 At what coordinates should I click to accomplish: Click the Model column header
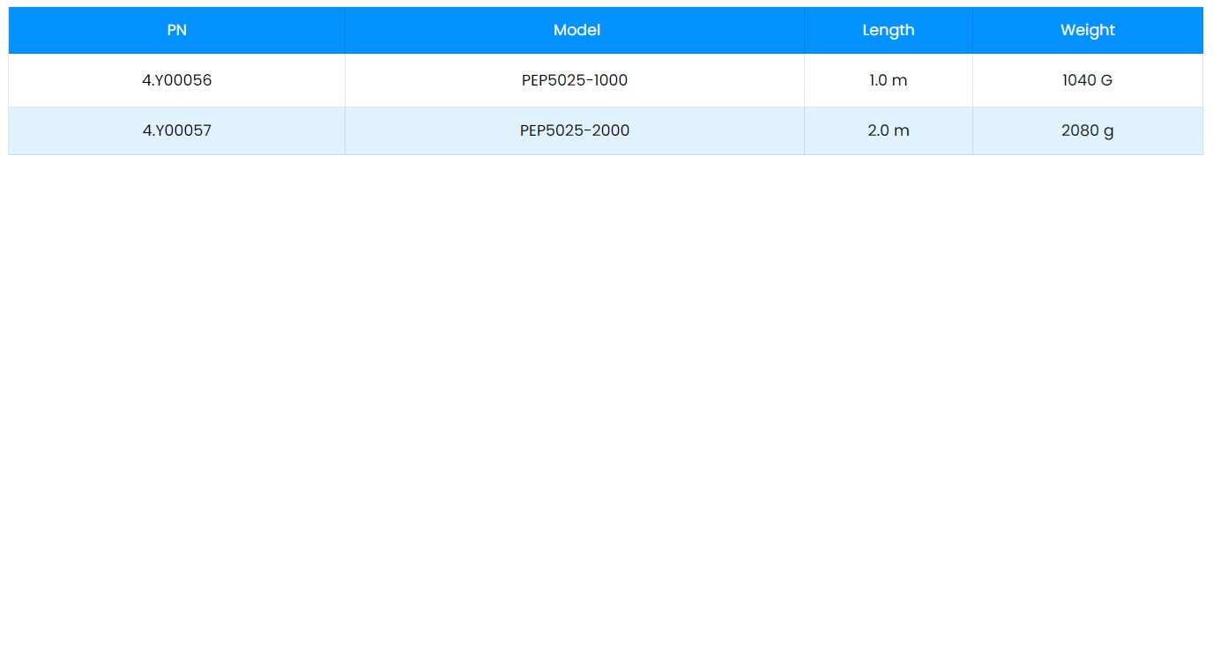click(576, 30)
